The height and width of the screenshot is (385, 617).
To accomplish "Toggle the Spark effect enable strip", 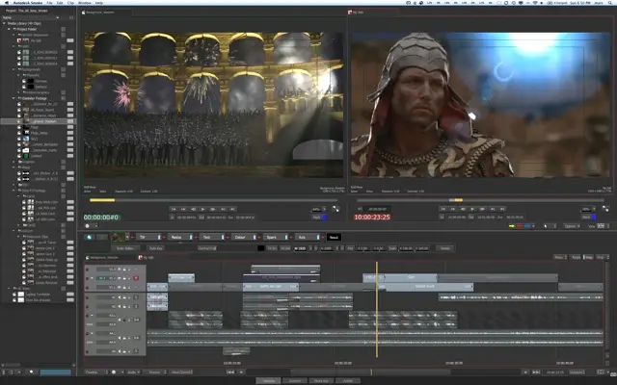I will click(286, 237).
